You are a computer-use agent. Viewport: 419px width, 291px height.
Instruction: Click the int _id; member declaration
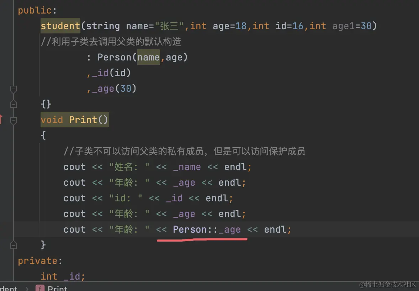click(x=63, y=276)
